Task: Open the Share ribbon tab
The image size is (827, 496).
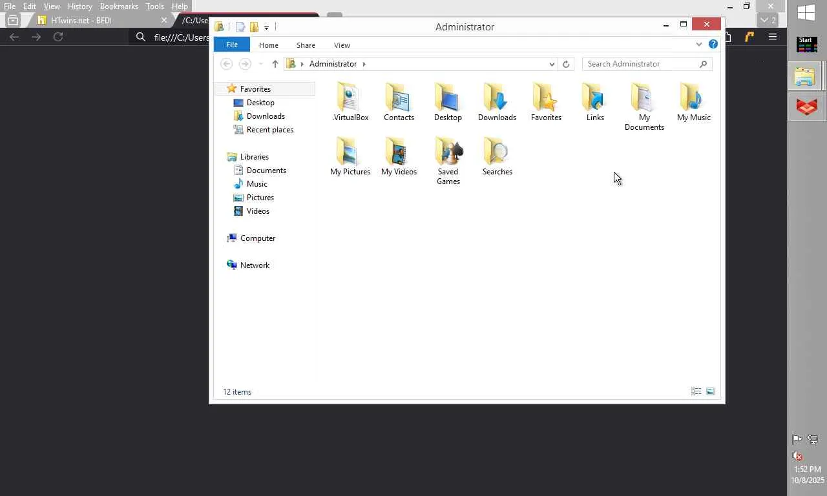Action: click(x=306, y=45)
